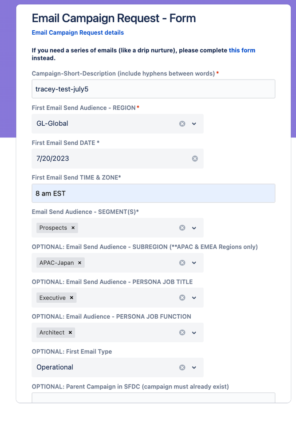Viewport: 296px width, 444px height.
Task: Clear the GL-Global REGION selection
Action: pyautogui.click(x=182, y=124)
